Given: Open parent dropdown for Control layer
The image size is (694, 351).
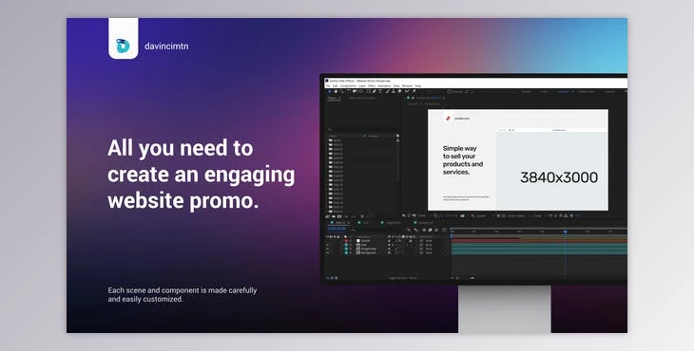Looking at the screenshot, I should tap(429, 241).
